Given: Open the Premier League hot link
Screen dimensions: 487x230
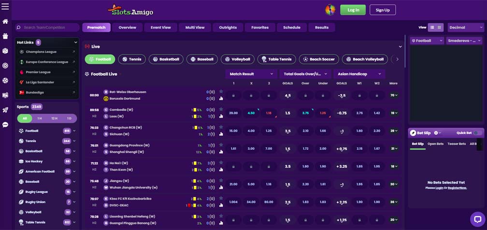Looking at the screenshot, I should (47, 72).
